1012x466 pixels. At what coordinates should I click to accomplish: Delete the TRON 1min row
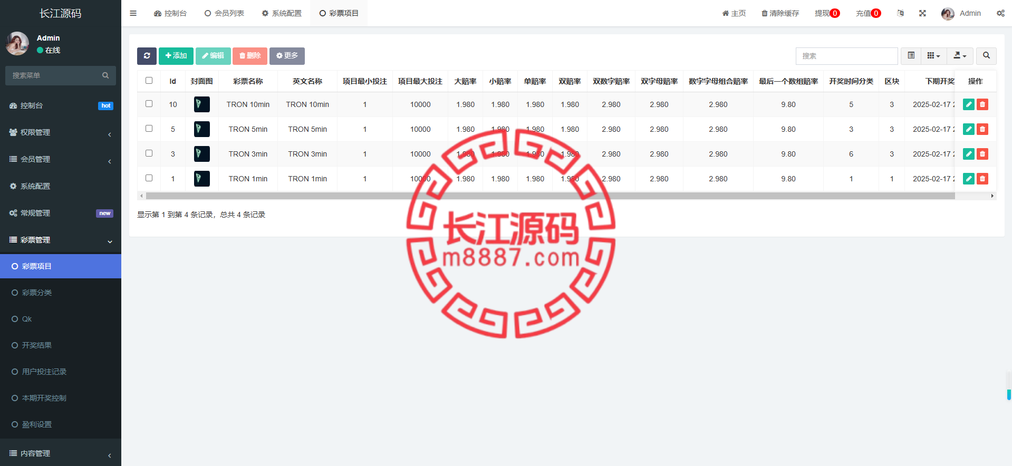point(982,179)
